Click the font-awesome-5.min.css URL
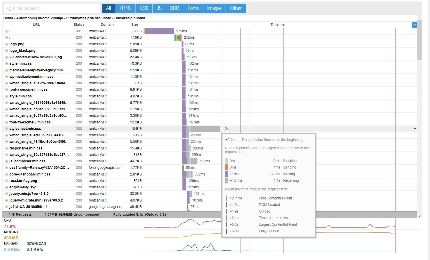The width and height of the screenshot is (430, 260). coord(30,122)
